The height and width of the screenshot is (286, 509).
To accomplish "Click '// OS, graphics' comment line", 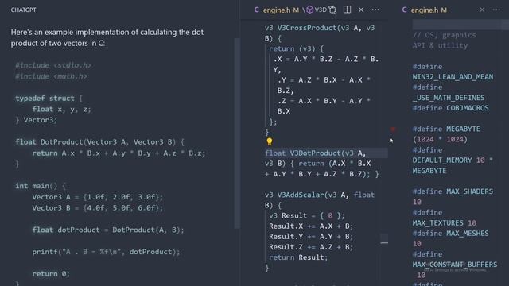I will point(444,35).
